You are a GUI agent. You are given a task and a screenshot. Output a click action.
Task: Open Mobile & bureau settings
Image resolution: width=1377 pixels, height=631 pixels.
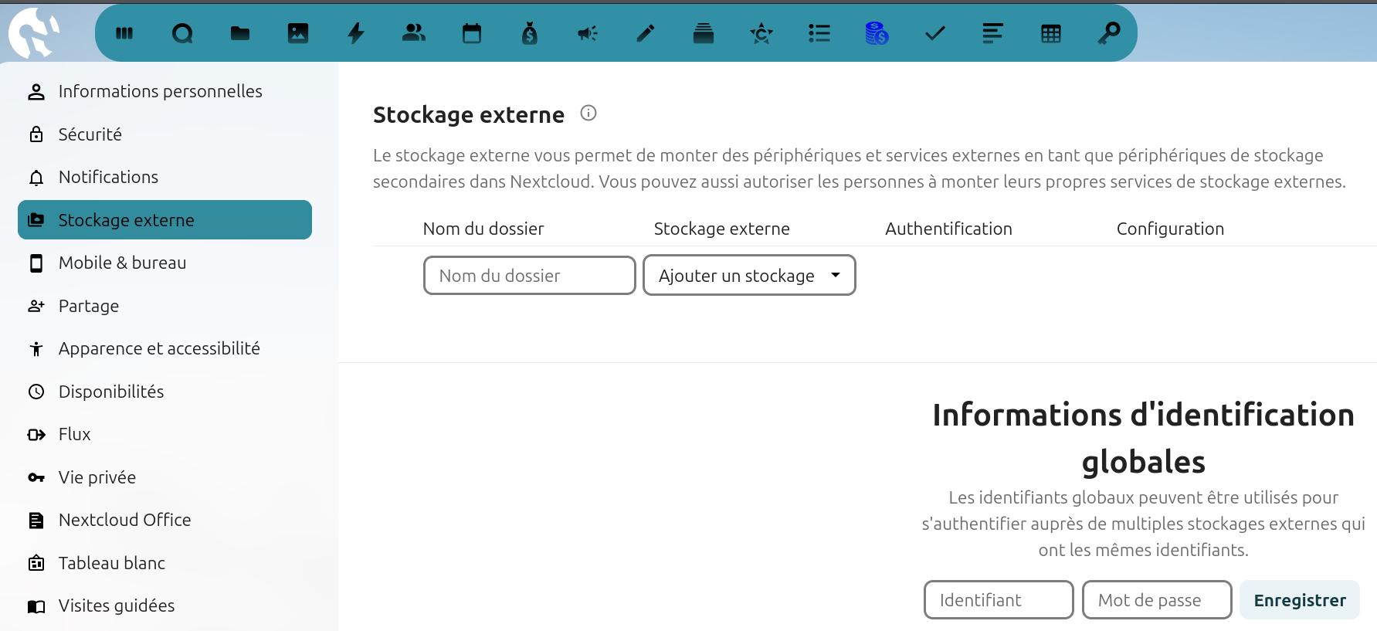(x=164, y=263)
